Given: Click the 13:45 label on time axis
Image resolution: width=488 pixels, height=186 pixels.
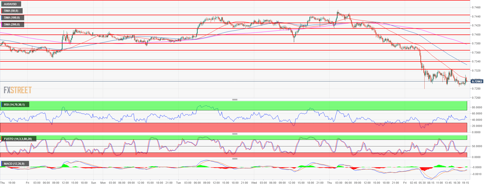Looking at the screenshot, I should (x=448, y=183).
